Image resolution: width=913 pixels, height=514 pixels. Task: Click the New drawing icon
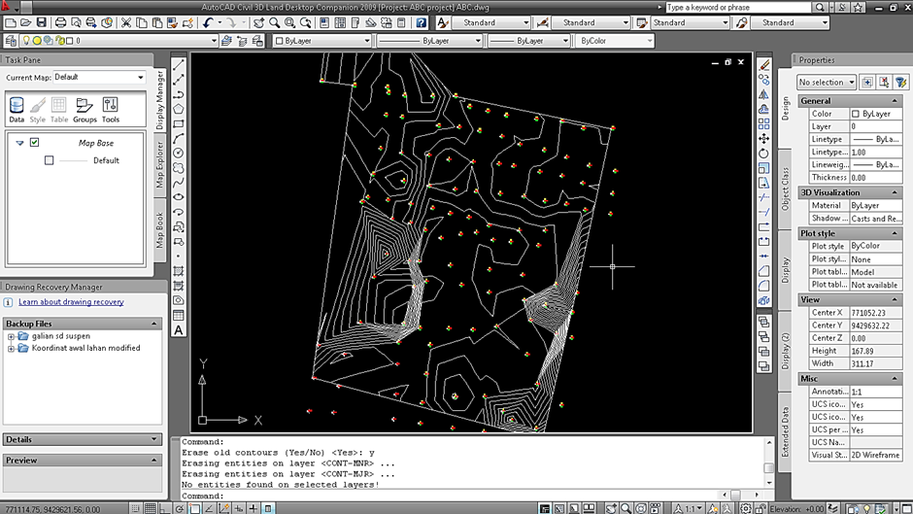click(11, 22)
